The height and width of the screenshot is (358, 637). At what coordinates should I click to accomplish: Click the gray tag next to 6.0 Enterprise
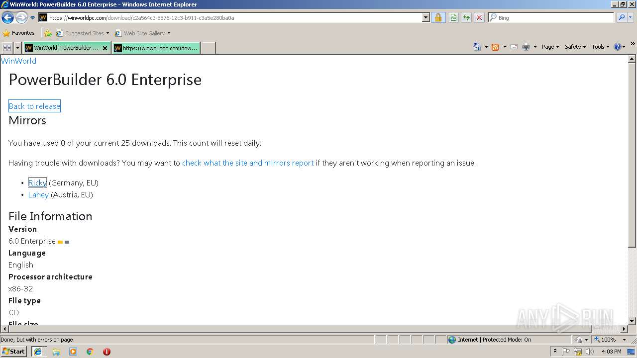tap(67, 242)
